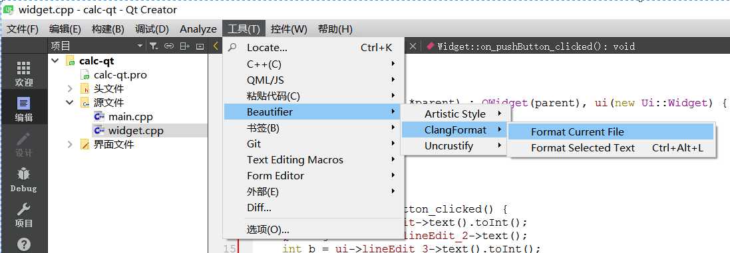Expand the 头文件 folder
Image resolution: width=730 pixels, height=253 pixels.
click(x=70, y=89)
